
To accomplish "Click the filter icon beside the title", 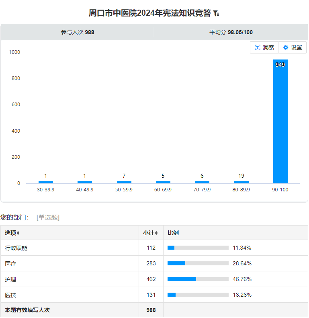I will pos(216,13).
